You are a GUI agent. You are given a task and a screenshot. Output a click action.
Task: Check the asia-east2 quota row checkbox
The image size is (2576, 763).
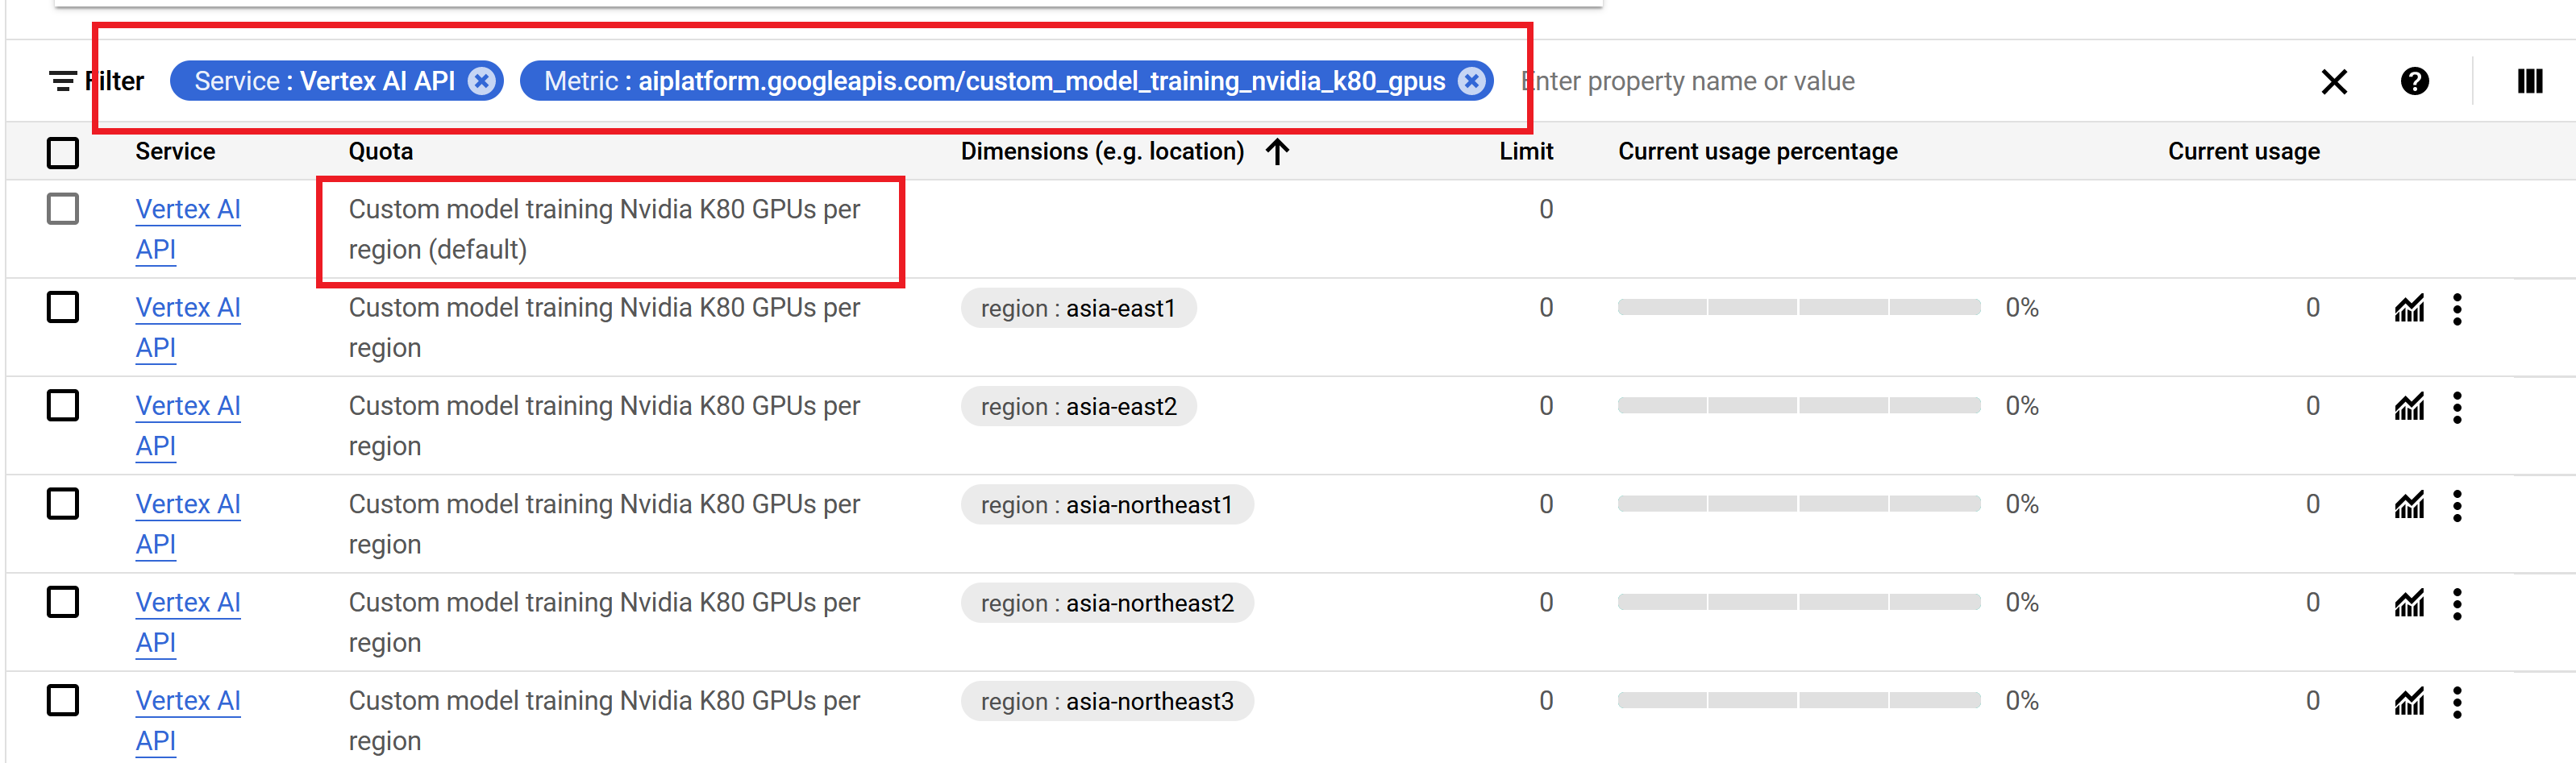point(63,405)
